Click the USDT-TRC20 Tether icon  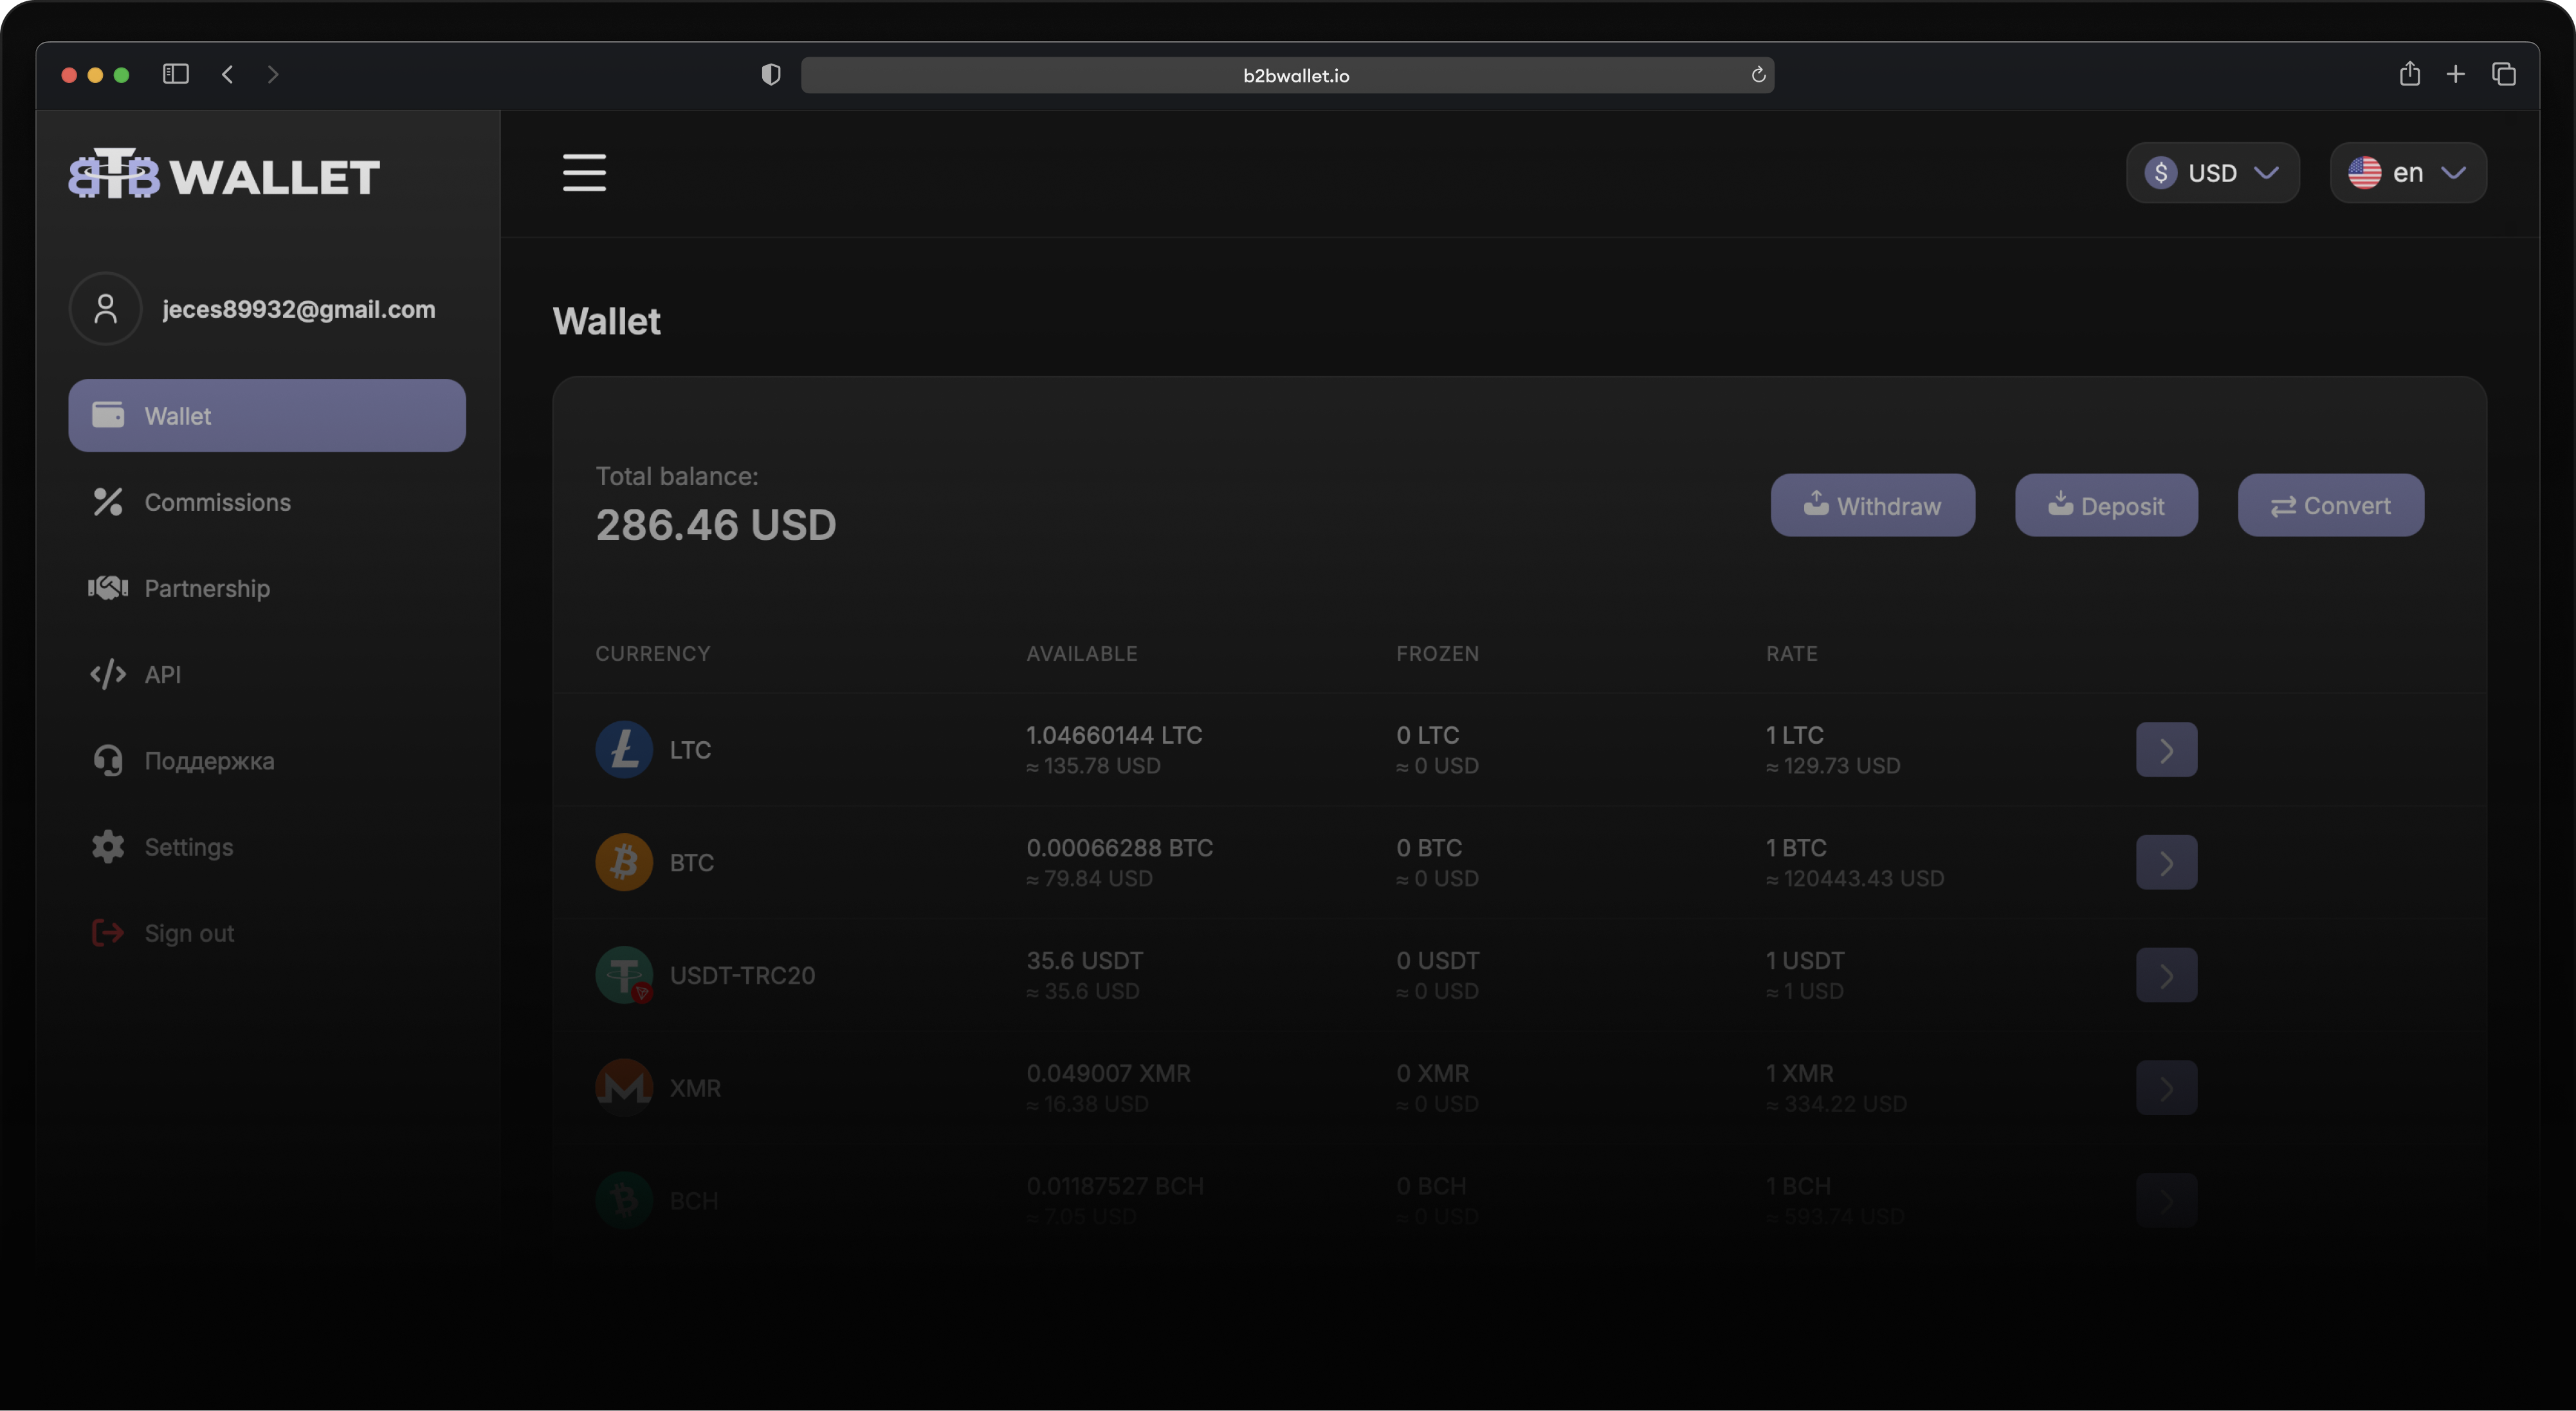(624, 975)
